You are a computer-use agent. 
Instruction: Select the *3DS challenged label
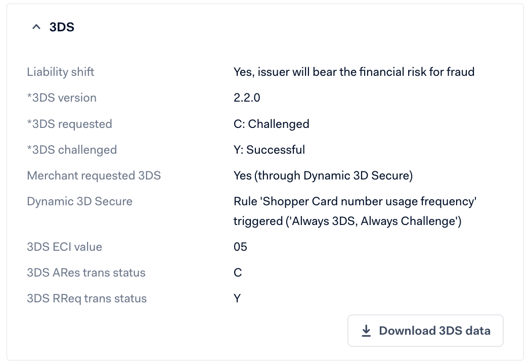[x=72, y=150]
